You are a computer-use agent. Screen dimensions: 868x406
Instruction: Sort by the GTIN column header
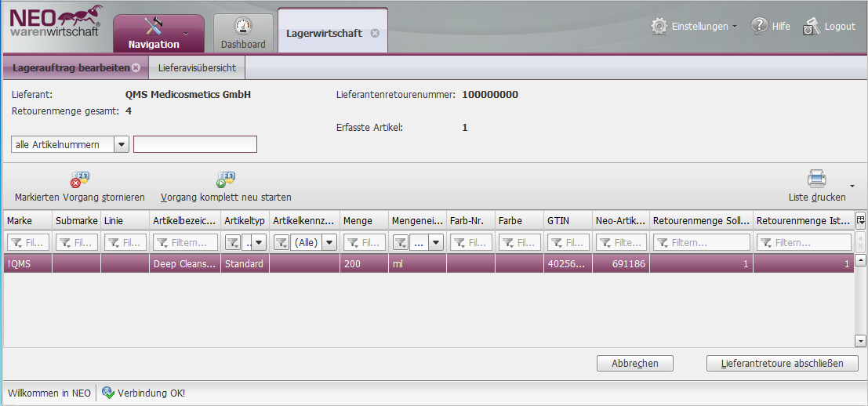click(568, 221)
